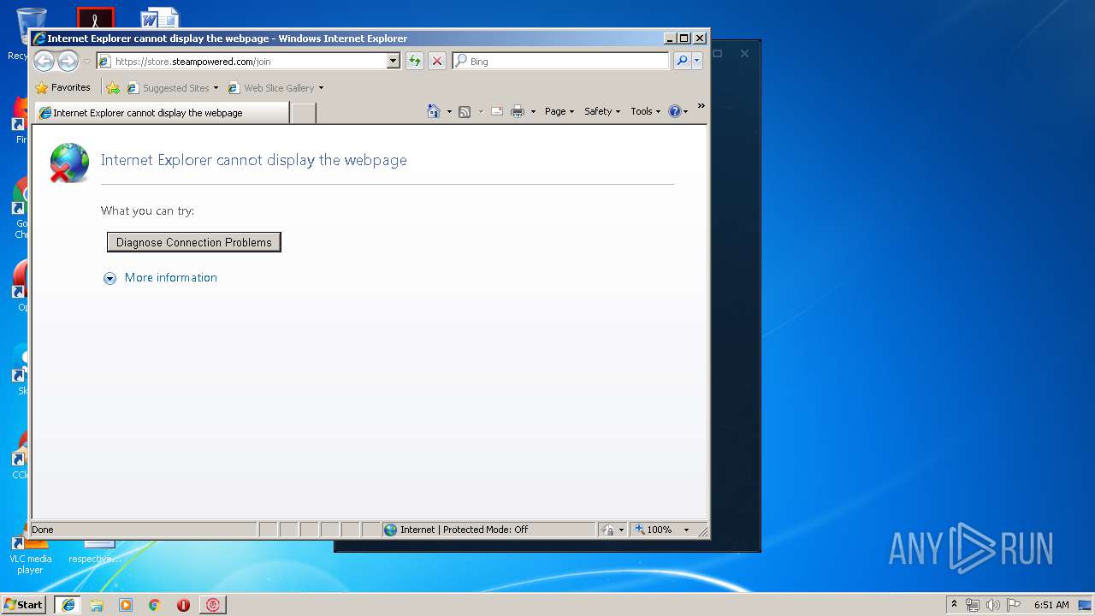Image resolution: width=1095 pixels, height=616 pixels.
Task: Click the RSS Feeds icon
Action: [x=465, y=111]
